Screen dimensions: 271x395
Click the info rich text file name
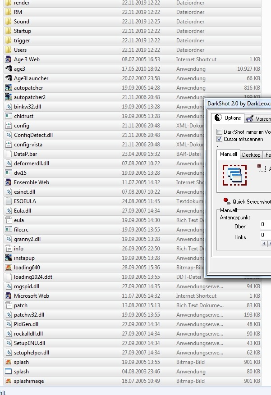[18, 248]
